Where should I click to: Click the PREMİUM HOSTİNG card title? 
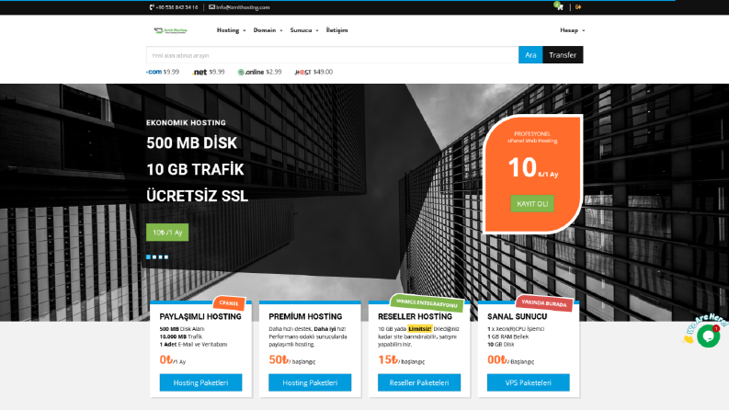click(x=305, y=316)
